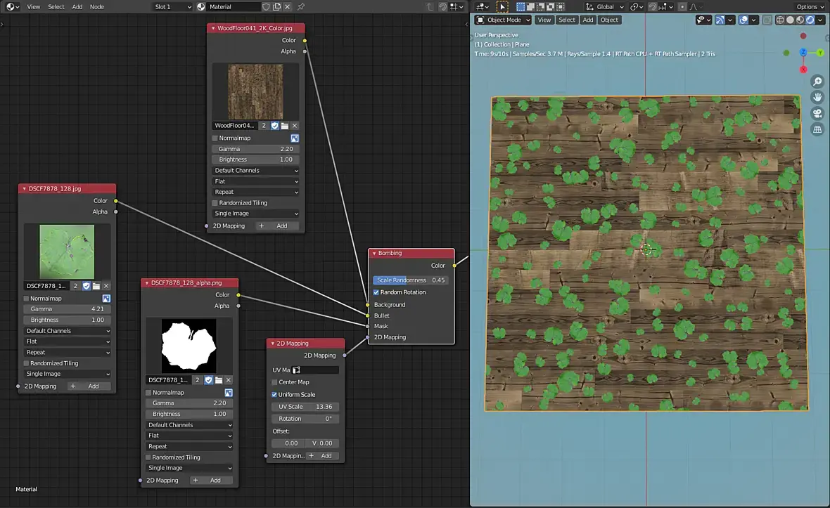Open folder icon on WoodFloor041 image node
The image size is (830, 508).
tap(285, 126)
